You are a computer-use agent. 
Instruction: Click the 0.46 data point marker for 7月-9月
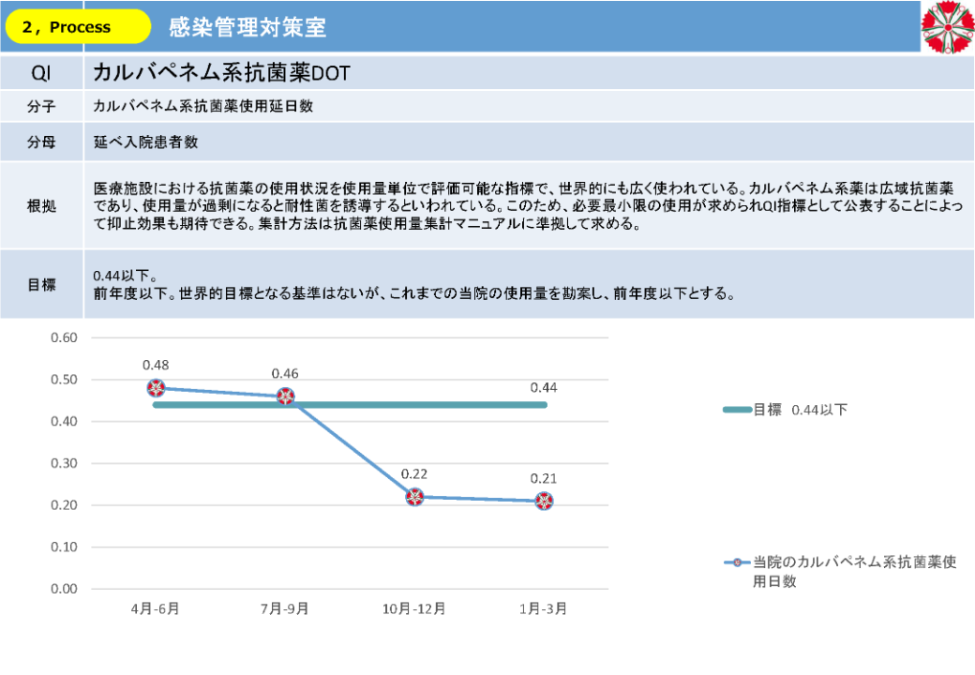point(285,397)
